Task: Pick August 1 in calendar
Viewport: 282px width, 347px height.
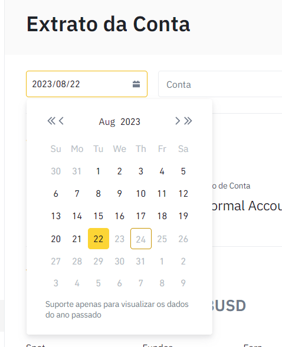Action: (x=99, y=171)
